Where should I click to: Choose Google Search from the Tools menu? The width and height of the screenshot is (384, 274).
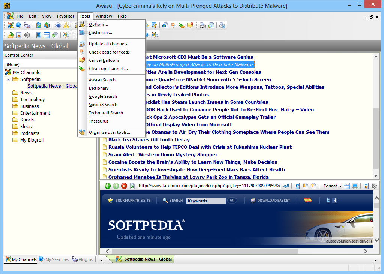point(111,96)
